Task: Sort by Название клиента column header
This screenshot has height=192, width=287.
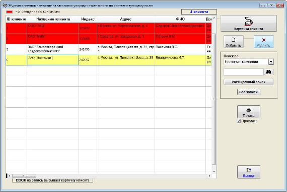Action: coord(53,19)
